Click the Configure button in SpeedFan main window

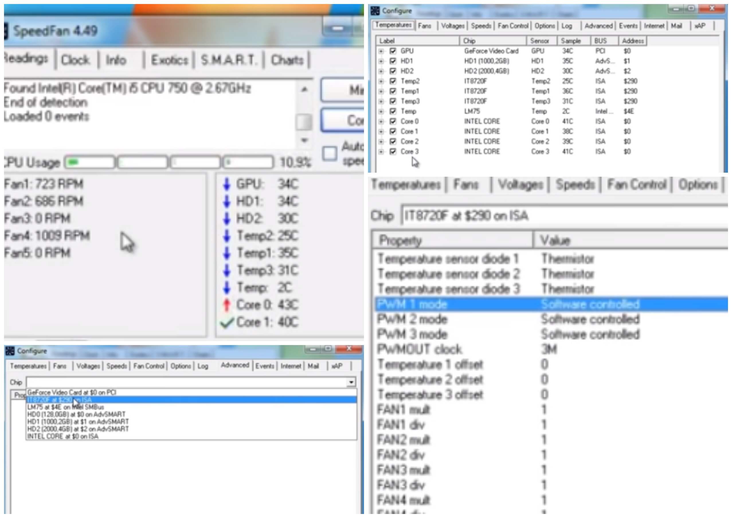(343, 120)
